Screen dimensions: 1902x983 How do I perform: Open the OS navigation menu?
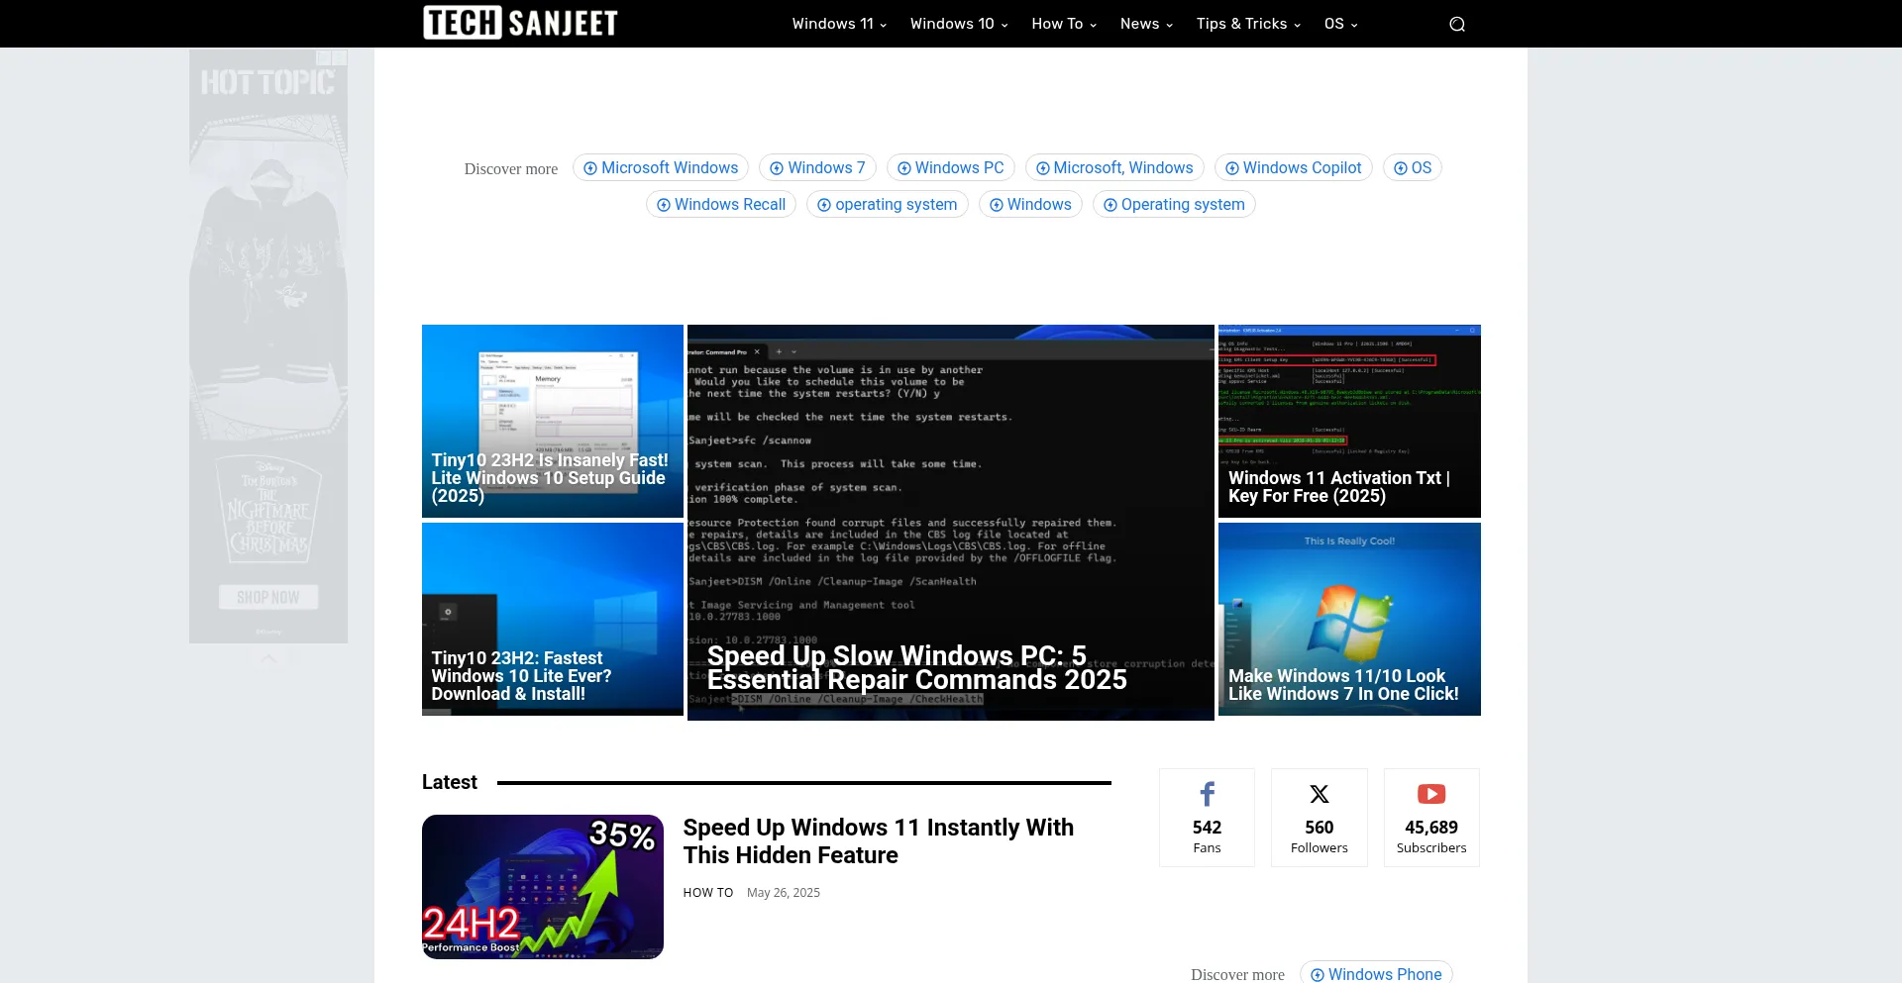(1339, 24)
